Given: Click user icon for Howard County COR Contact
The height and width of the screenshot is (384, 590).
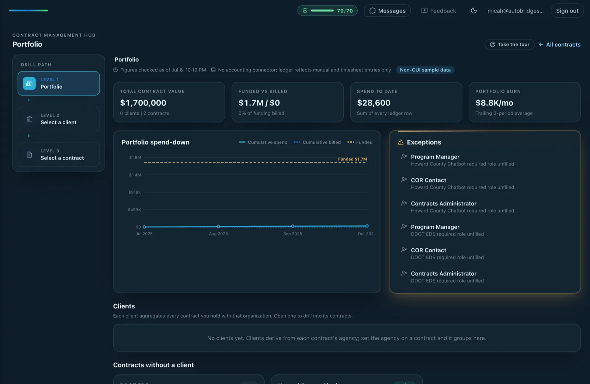Looking at the screenshot, I should tap(404, 180).
